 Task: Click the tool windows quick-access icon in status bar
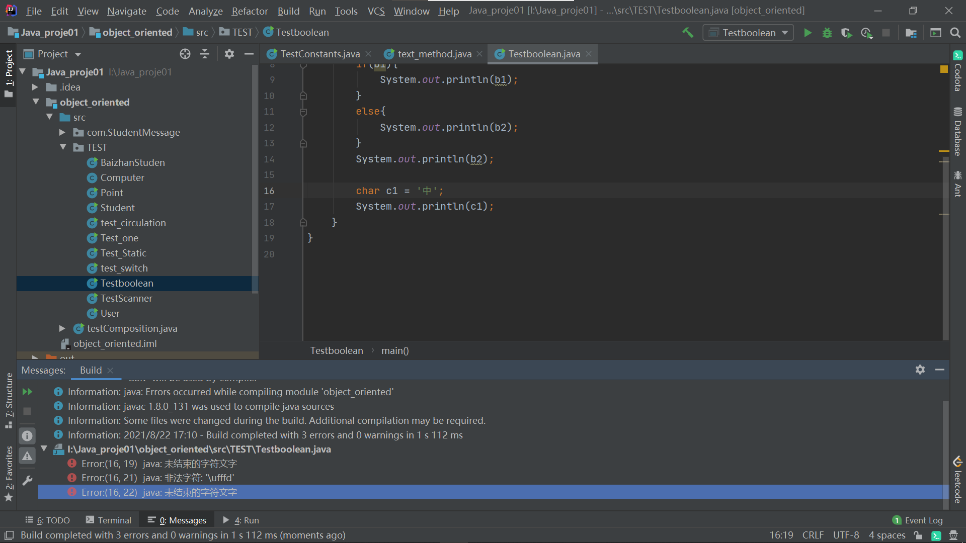[x=9, y=535]
